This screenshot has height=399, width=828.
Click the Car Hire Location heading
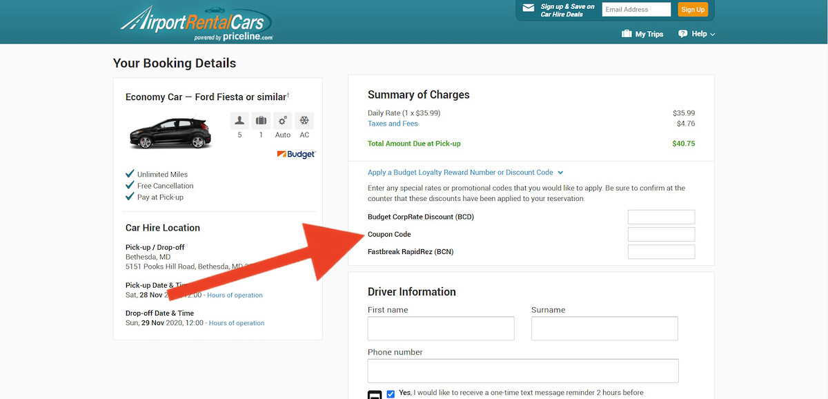[x=163, y=228]
